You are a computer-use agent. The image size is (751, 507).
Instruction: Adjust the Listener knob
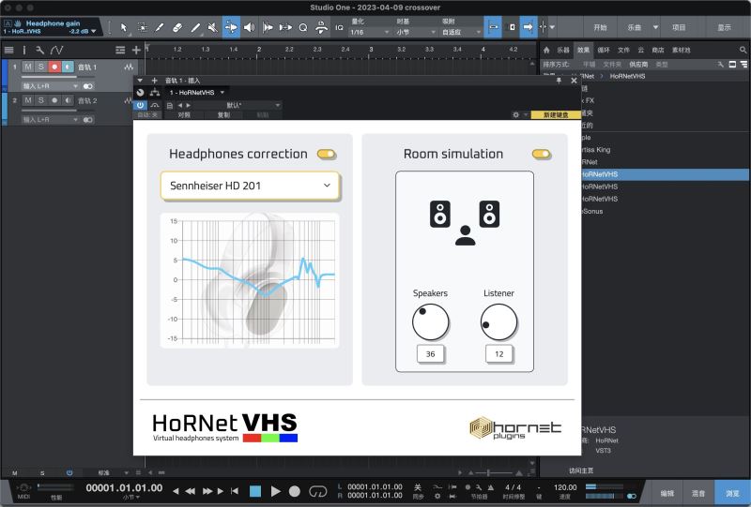[499, 321]
